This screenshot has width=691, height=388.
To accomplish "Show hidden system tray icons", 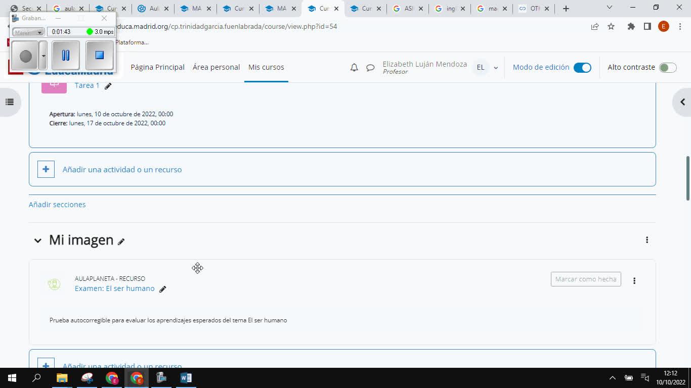I will pos(612,378).
